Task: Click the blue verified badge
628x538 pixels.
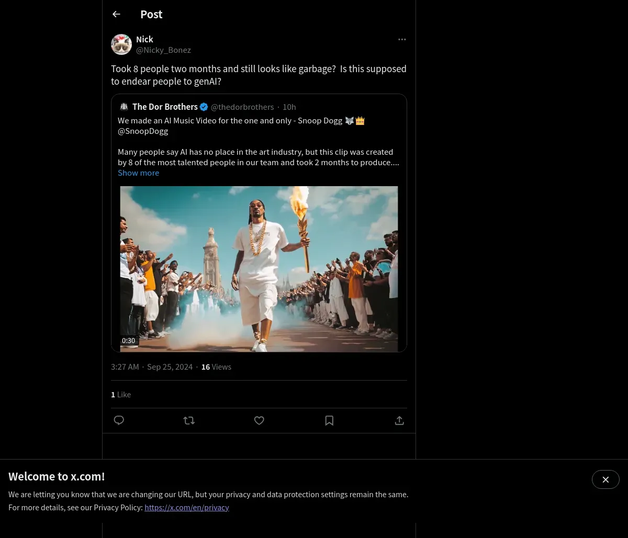Action: pyautogui.click(x=204, y=107)
